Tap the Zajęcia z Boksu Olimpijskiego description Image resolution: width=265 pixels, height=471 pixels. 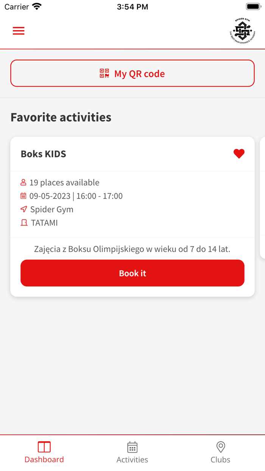132,249
